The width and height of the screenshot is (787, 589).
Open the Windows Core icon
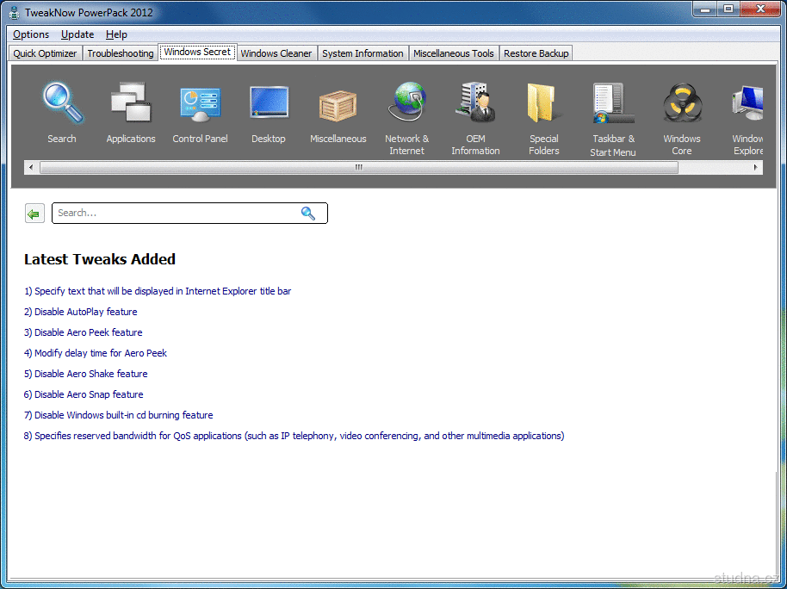pos(682,103)
